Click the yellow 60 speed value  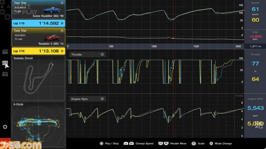[255, 20]
